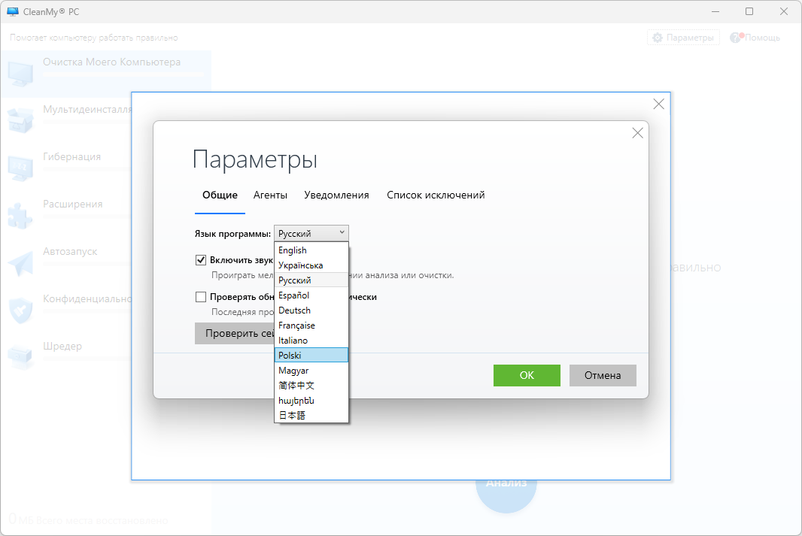Image resolution: width=802 pixels, height=536 pixels.
Task: Close the outer blue-bordered panel
Action: [x=659, y=104]
